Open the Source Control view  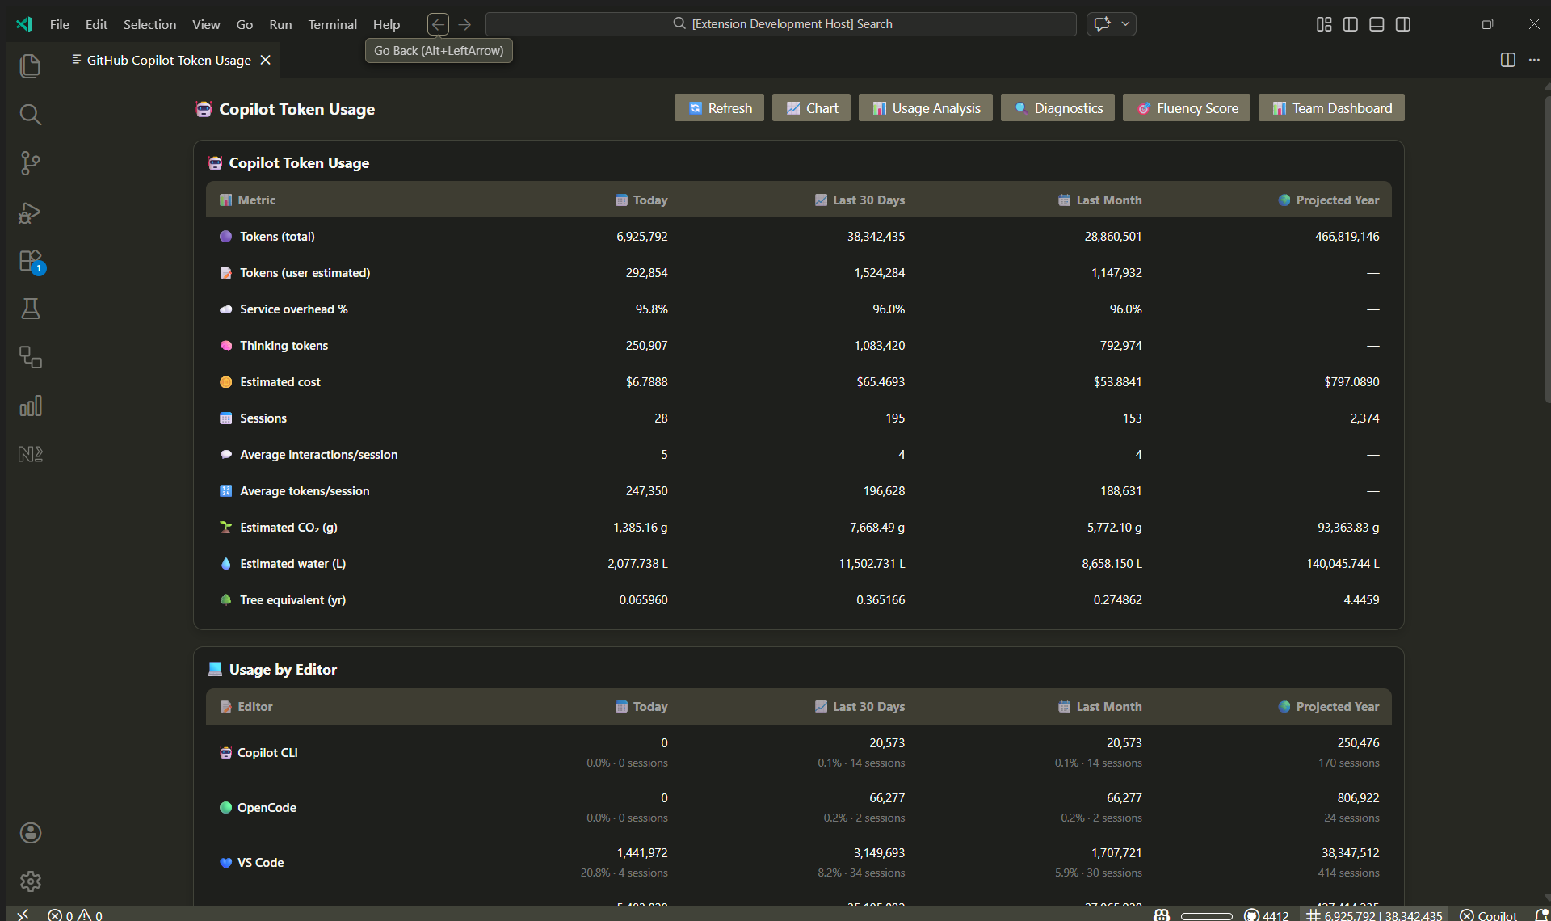pyautogui.click(x=30, y=163)
